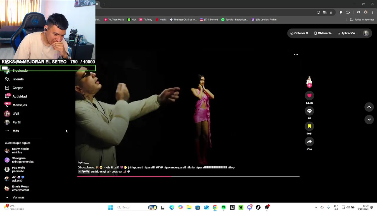The image size is (377, 212).
Task: Click the translate page icon in the address bar
Action: (325, 12)
